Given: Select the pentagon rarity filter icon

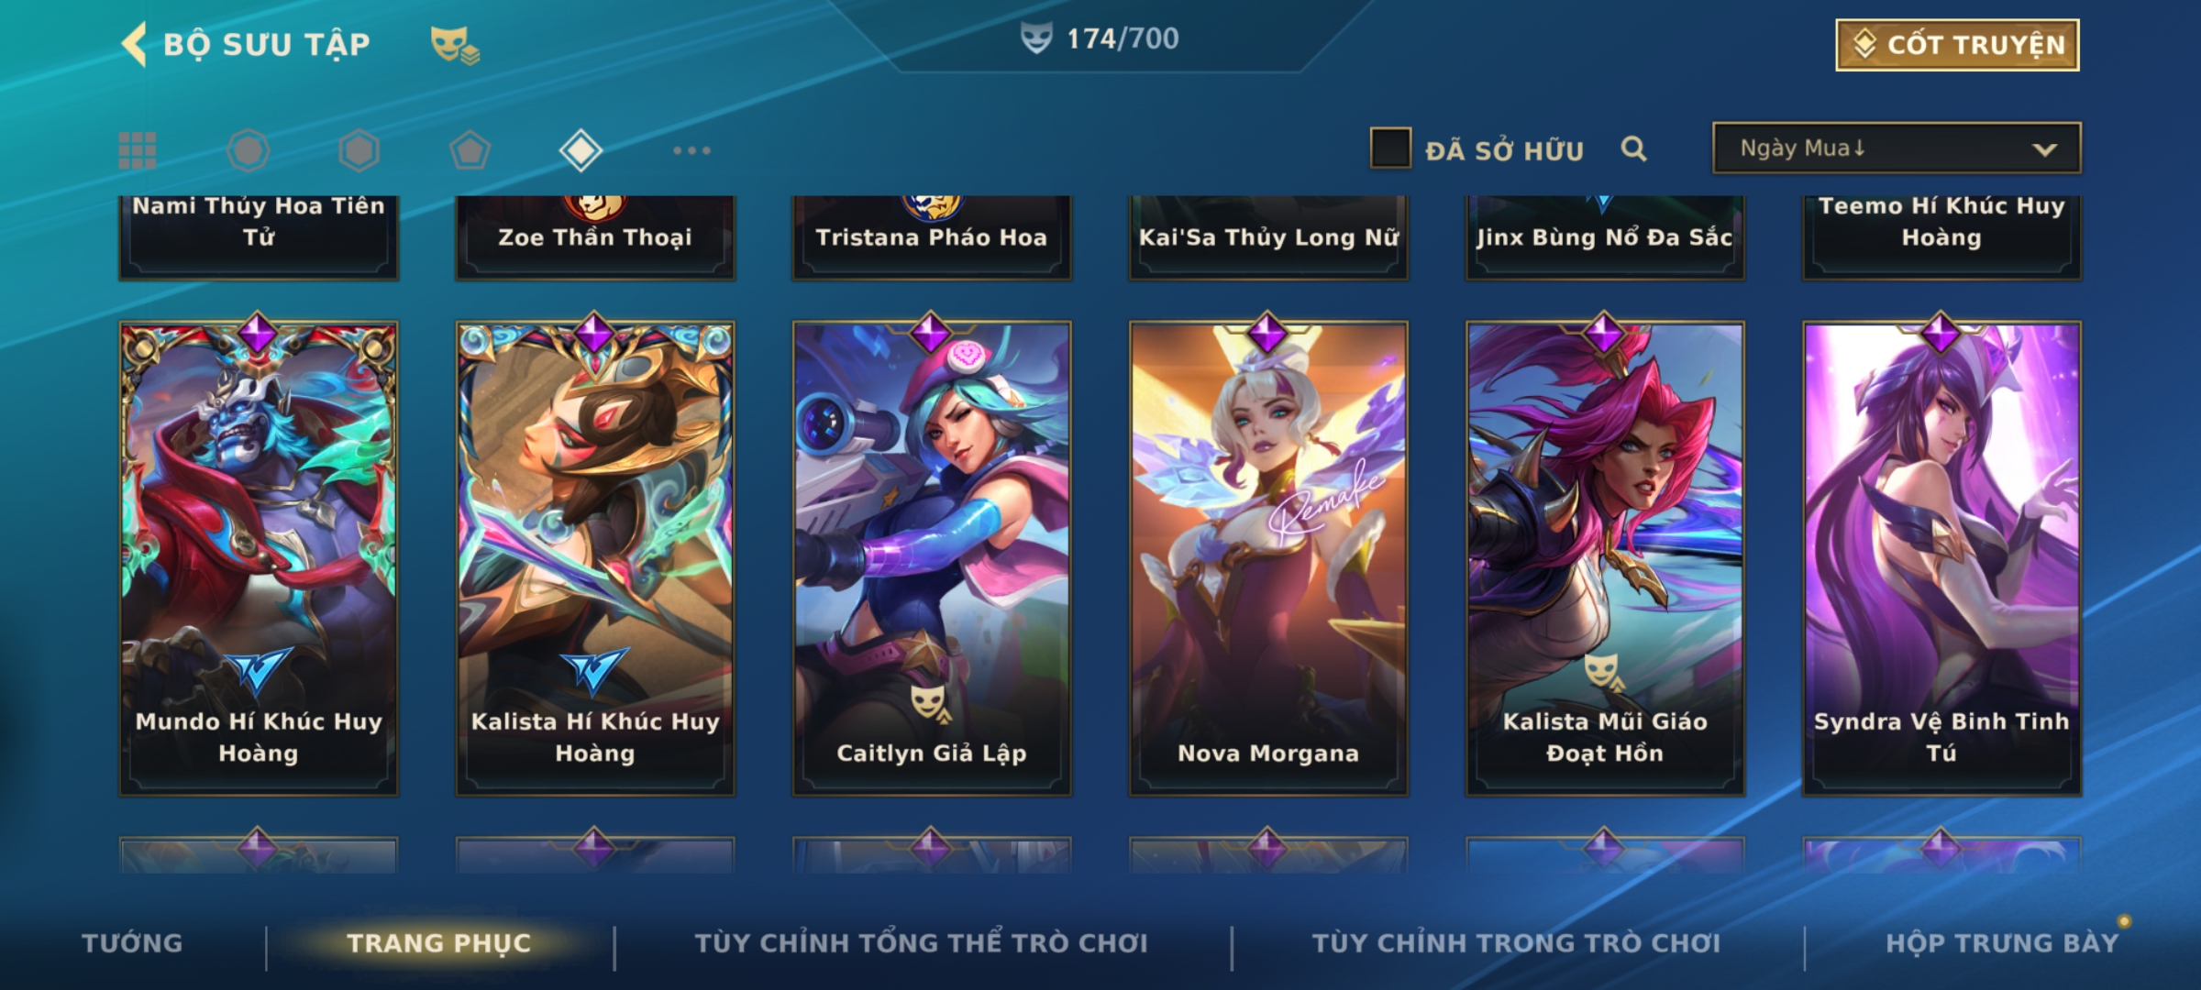Looking at the screenshot, I should coord(470,150).
